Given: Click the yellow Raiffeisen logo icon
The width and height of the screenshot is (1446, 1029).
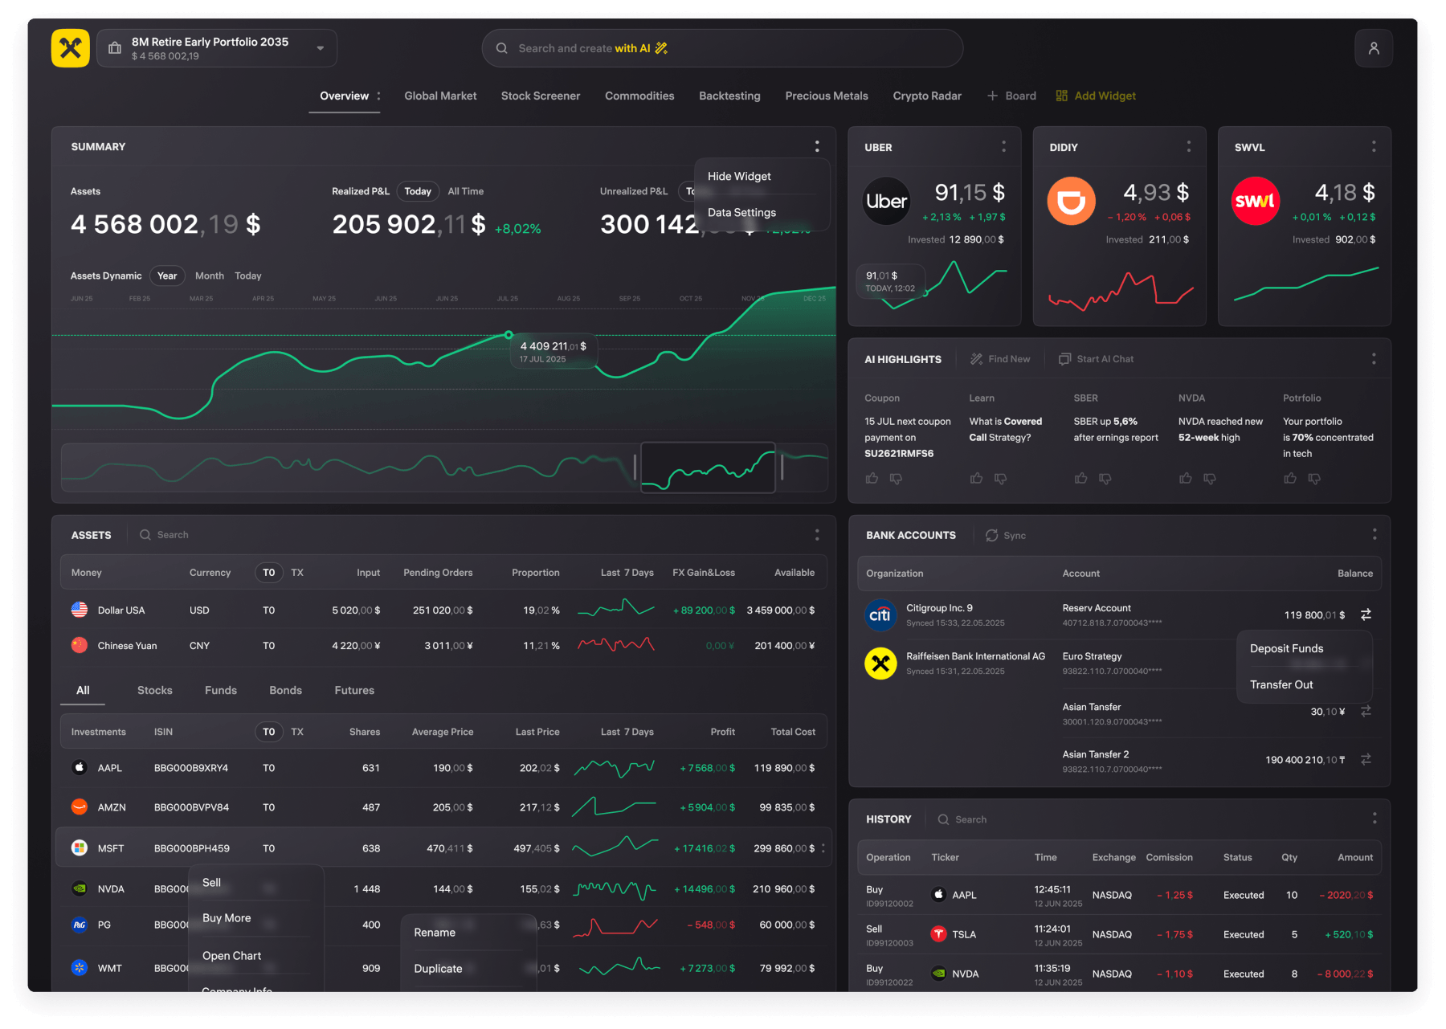Looking at the screenshot, I should point(71,48).
